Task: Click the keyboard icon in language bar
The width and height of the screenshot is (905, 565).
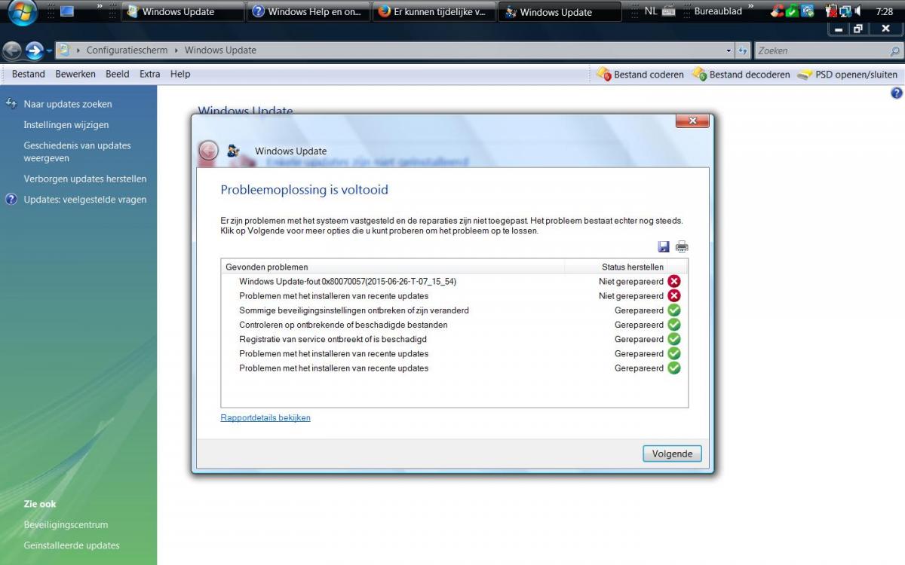Action: pos(668,11)
